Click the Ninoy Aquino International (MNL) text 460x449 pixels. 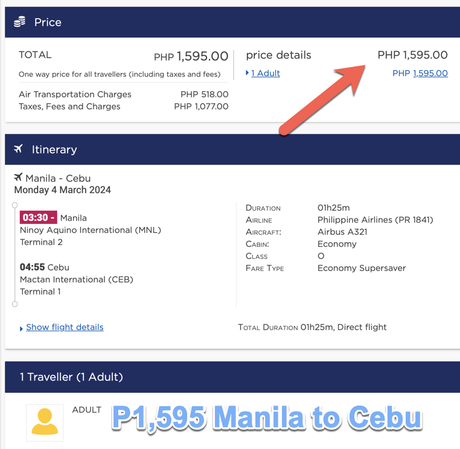pyautogui.click(x=91, y=230)
